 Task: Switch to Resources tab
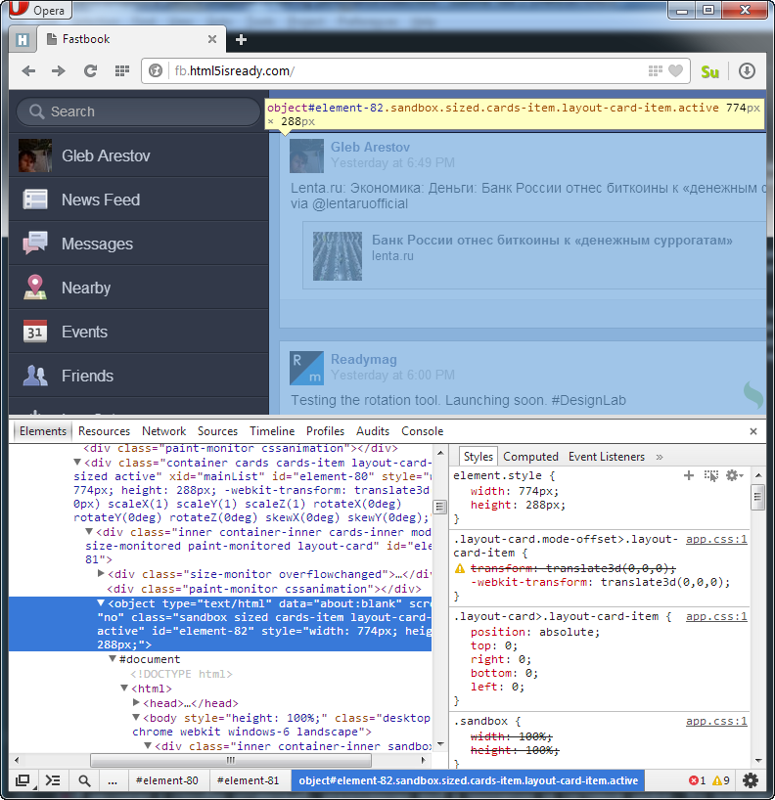click(104, 431)
